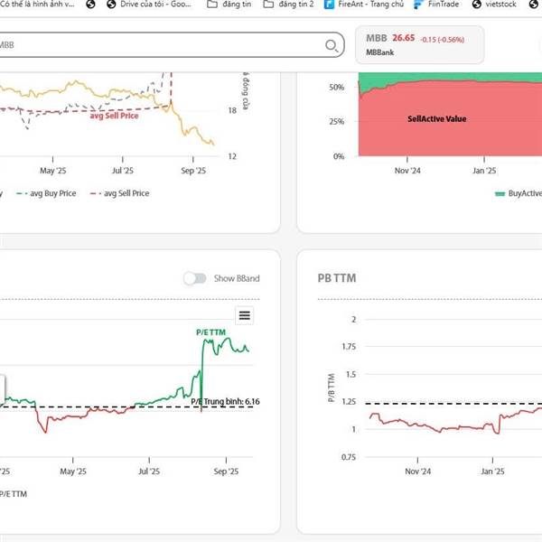Click the MBB stock search field
Screen dimensions: 542x542
point(171,45)
